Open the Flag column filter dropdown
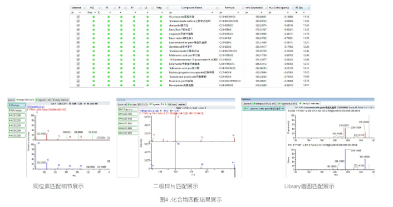393x207 pixels. coord(162,13)
